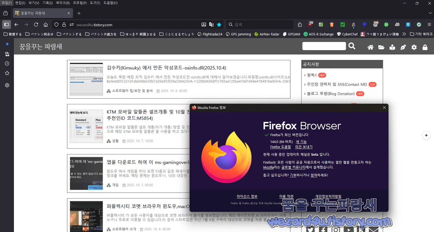Open the 도움말(H) menu
Screen dimensions: 434x232
tap(110, 3)
